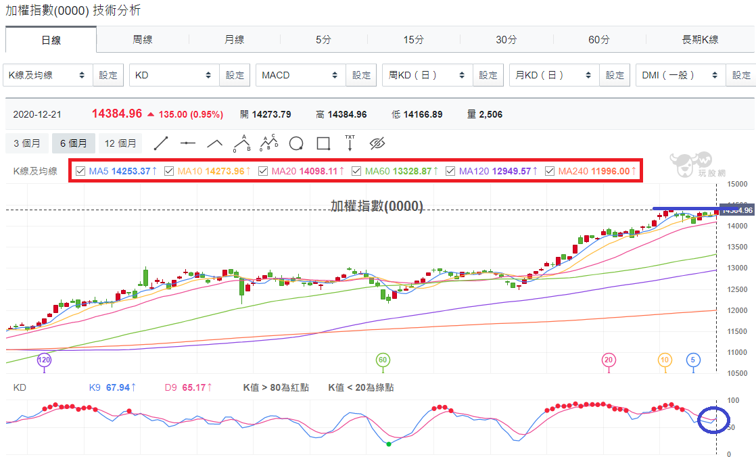Viewport: 756px width, 457px height.
Task: Uncheck the MA5 moving average checkbox
Action: 80,171
